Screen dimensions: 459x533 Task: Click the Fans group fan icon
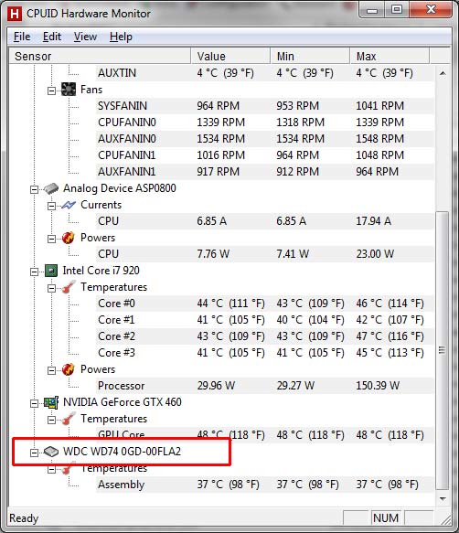69,90
